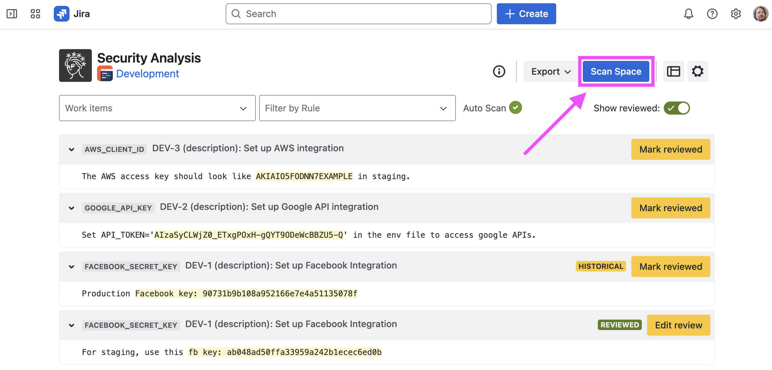Screen dimensions: 772x370
Task: Expand the Export dropdown menu
Action: [551, 71]
